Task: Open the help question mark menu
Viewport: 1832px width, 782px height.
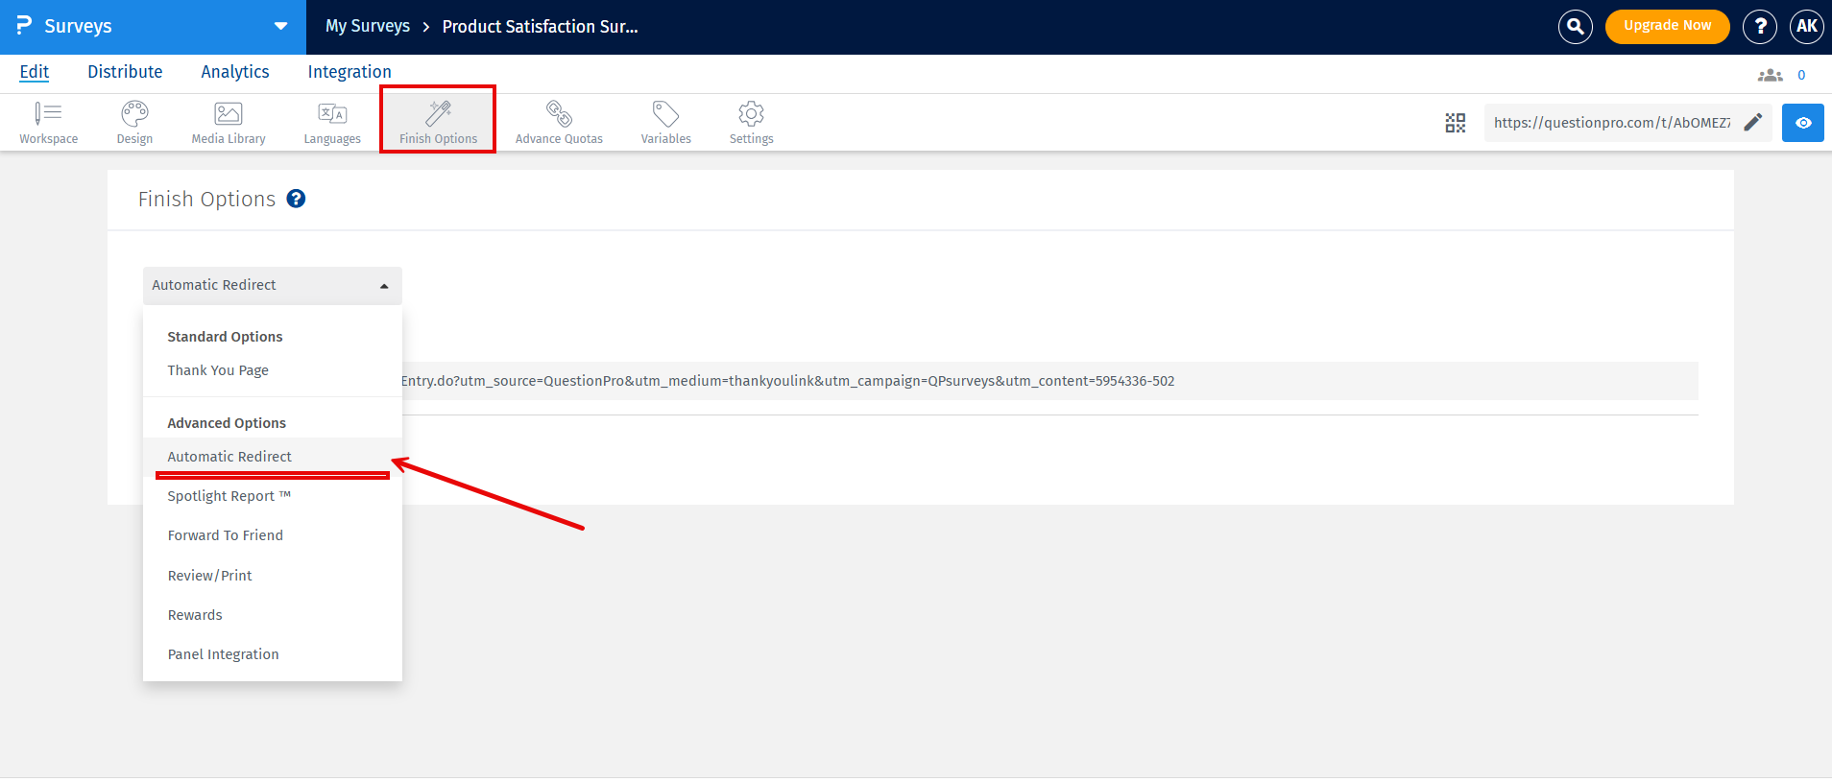Action: [1760, 27]
